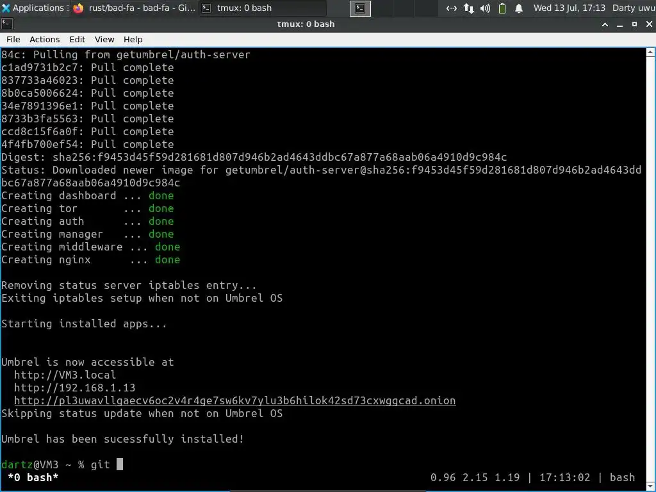
Task: Click the terminal scrollbar down arrow
Action: point(651,486)
